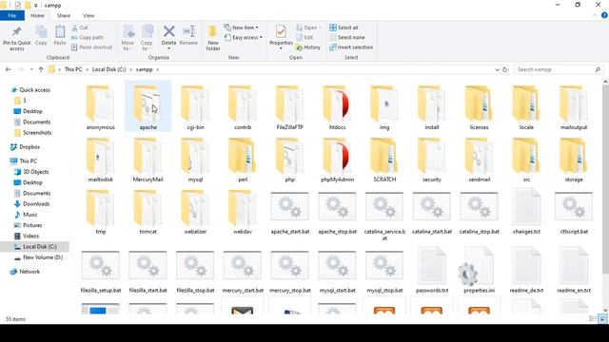Switch to the View tab

coord(88,15)
